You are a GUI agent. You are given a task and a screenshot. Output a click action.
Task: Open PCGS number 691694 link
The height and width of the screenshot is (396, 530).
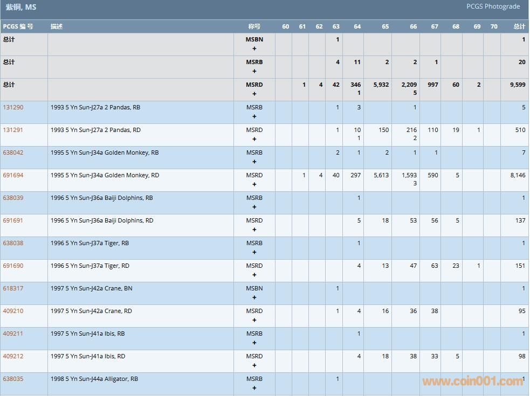[13, 175]
